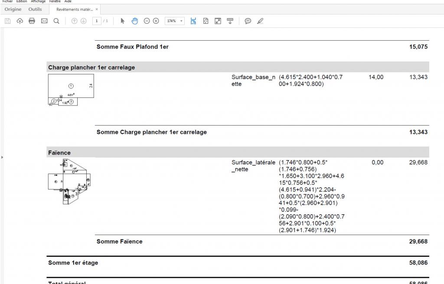The width and height of the screenshot is (444, 284).
Task: Select the Revêtements matér... document tab
Action: click(75, 10)
